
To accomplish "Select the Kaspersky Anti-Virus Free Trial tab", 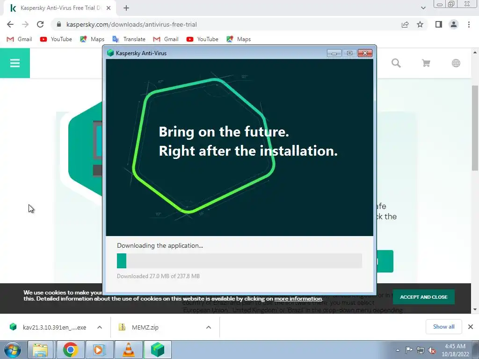I will pyautogui.click(x=60, y=8).
